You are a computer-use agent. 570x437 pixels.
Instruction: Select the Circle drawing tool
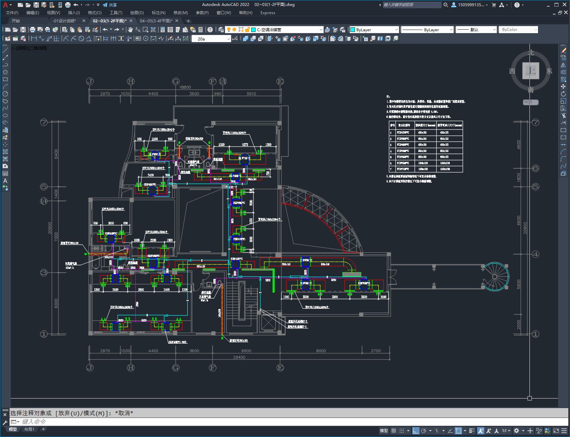5,94
